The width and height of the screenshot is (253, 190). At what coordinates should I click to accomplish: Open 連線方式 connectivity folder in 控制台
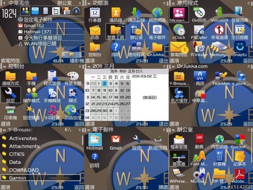[x=10, y=76]
